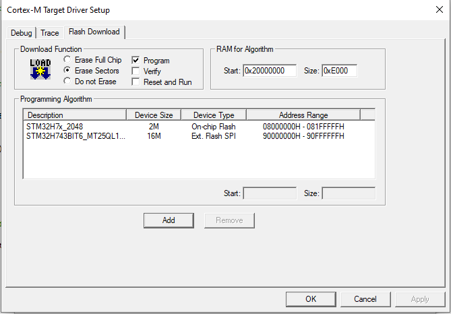451x314 pixels.
Task: Click the RAM Size 0xE000 field
Action: [339, 71]
